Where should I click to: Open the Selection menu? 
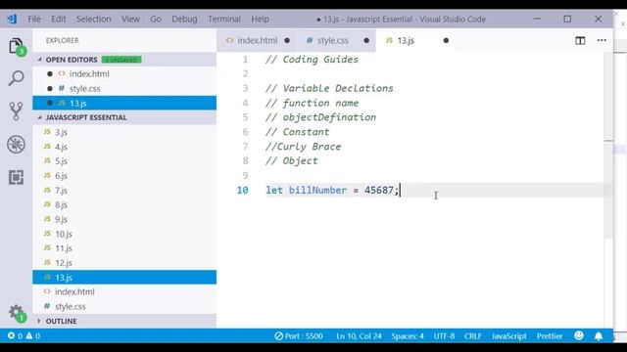pyautogui.click(x=94, y=20)
